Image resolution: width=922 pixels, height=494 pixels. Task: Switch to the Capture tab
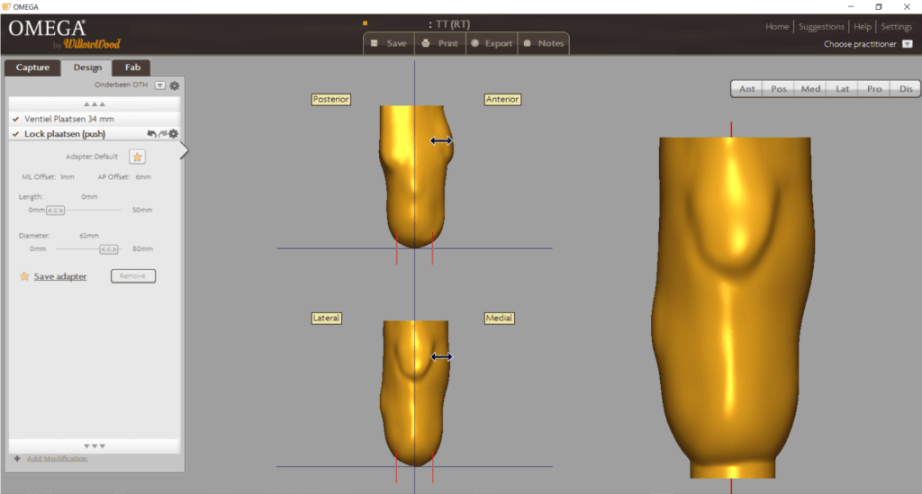coord(33,67)
